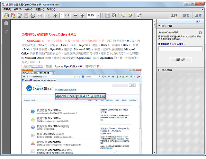
Task: Click the Fit width scrolling mode icon
Action: pyautogui.click(x=107, y=15)
